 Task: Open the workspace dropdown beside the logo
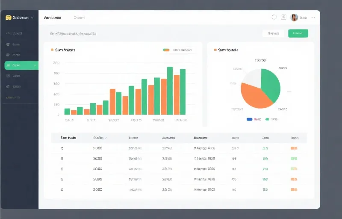pos(32,18)
